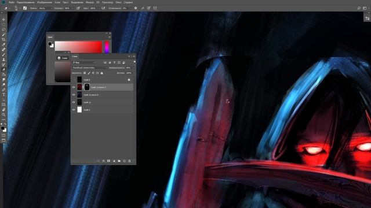Click the toolbox foreground color swatch
Viewport: 371px width, 208px height.
point(2,128)
